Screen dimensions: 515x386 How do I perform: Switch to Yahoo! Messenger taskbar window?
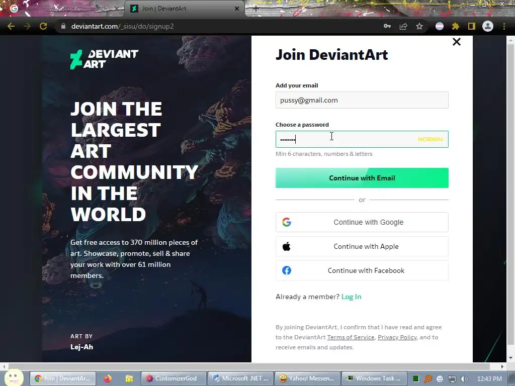point(307,378)
